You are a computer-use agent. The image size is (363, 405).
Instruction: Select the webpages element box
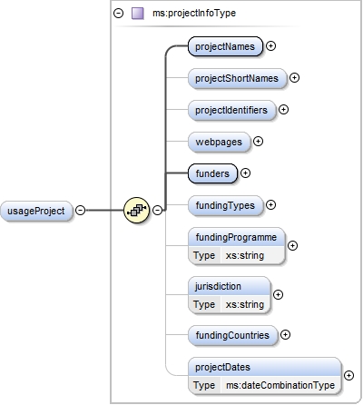pyautogui.click(x=219, y=142)
